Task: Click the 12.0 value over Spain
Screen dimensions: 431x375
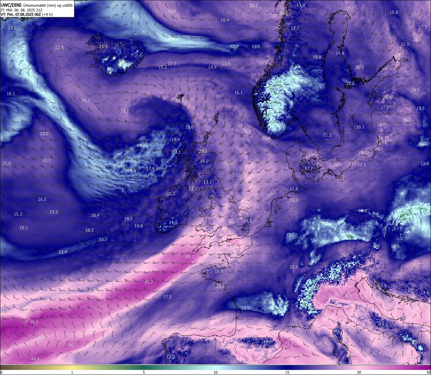Action: 171,357
